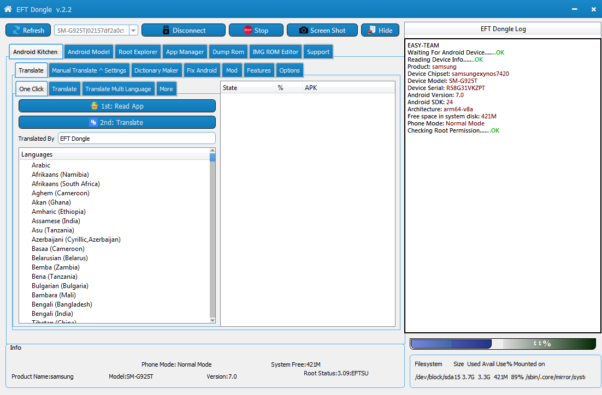Screen dimensions: 602x395
Task: Select Bengali (India) language
Action: (x=52, y=313)
